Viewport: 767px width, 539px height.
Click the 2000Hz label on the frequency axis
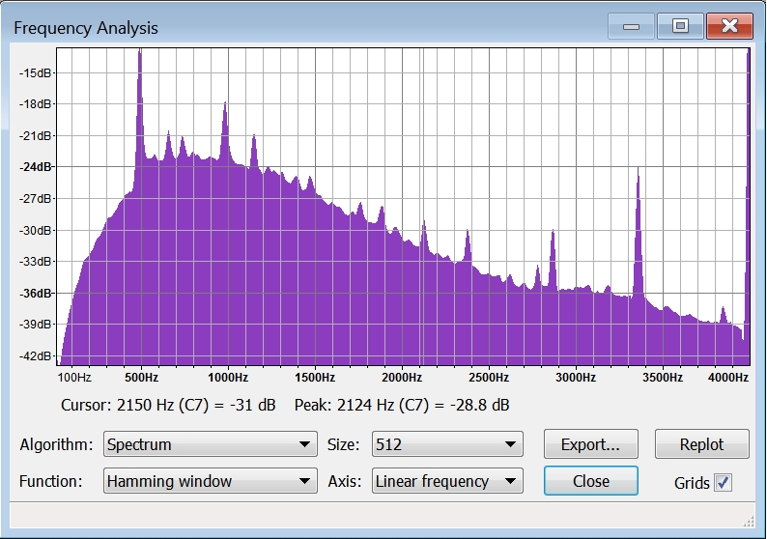coord(401,378)
